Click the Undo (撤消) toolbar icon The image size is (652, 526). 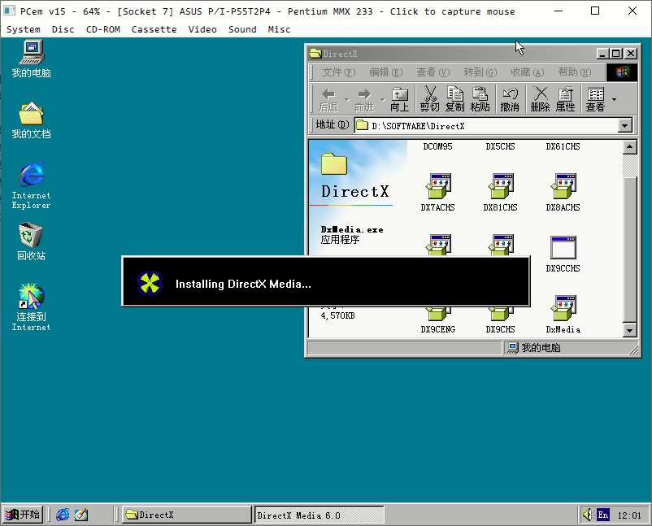coord(510,99)
